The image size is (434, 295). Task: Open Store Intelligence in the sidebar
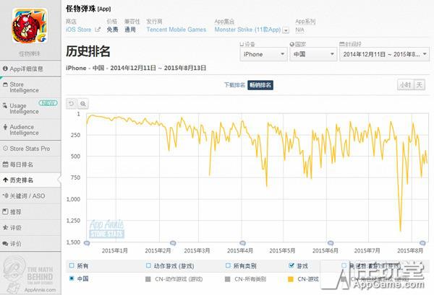(x=24, y=87)
